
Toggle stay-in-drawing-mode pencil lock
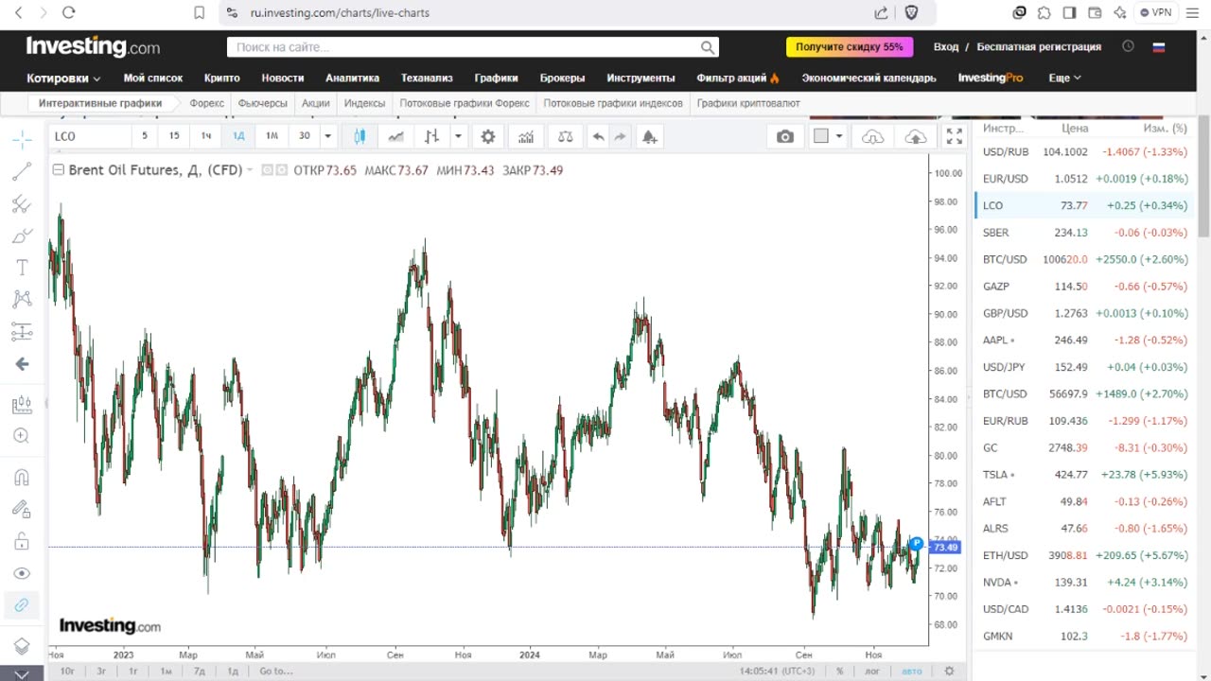click(x=22, y=510)
